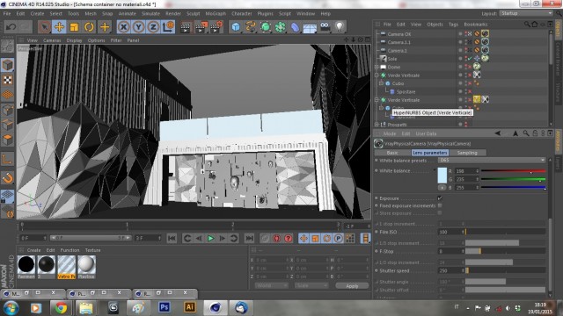Click the Undo arrow
Screen dimensions: 563x316
point(11,27)
